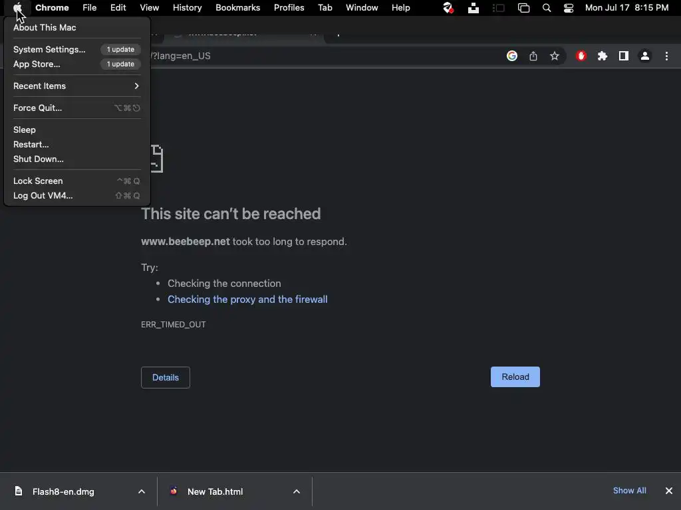Click Show All downloads link

click(629, 491)
